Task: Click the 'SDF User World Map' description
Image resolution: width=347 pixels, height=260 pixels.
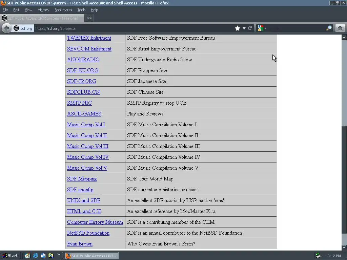Action: click(150, 179)
